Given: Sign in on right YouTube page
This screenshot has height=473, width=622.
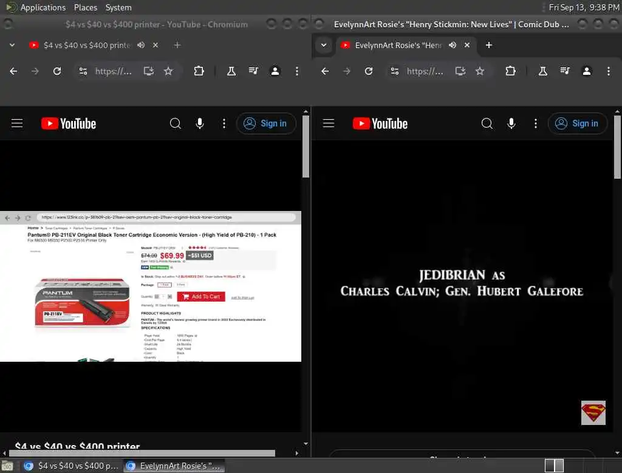Looking at the screenshot, I should tap(578, 123).
